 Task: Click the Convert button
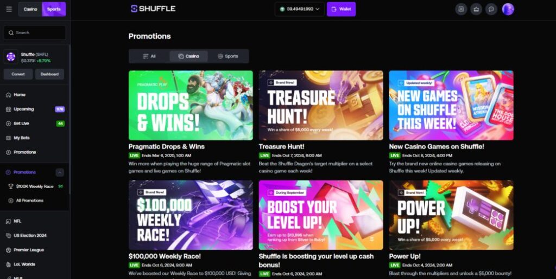point(18,74)
